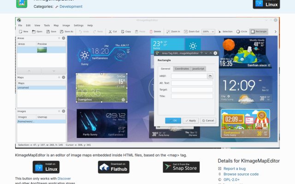Open the File menu
The height and width of the screenshot is (184, 295).
20,25
